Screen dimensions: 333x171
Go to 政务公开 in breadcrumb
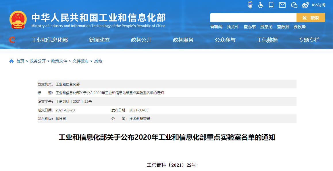(x=38, y=61)
